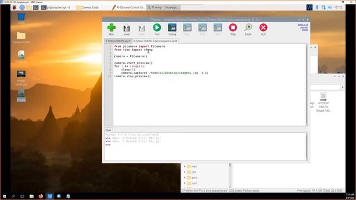Open Windows taskbar search icon

click(x=13, y=196)
